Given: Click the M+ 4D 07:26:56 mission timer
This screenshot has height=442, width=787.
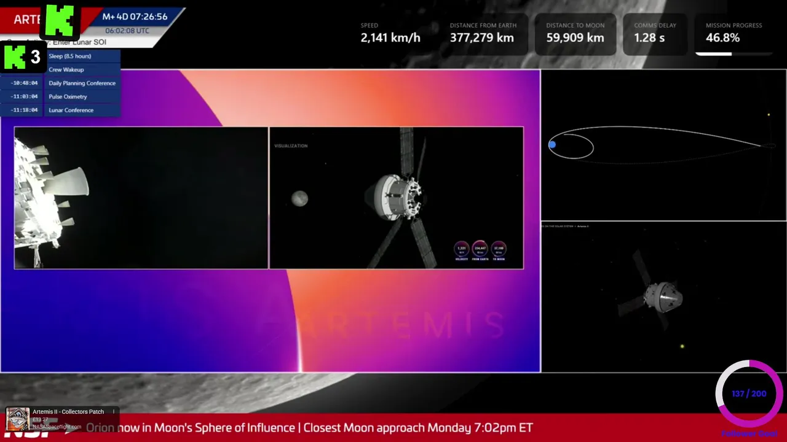Looking at the screenshot, I should coord(135,17).
